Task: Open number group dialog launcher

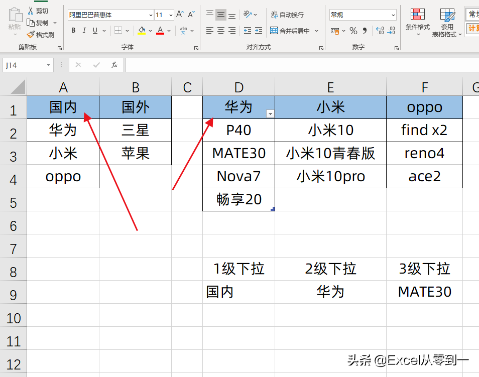Action: (397, 48)
